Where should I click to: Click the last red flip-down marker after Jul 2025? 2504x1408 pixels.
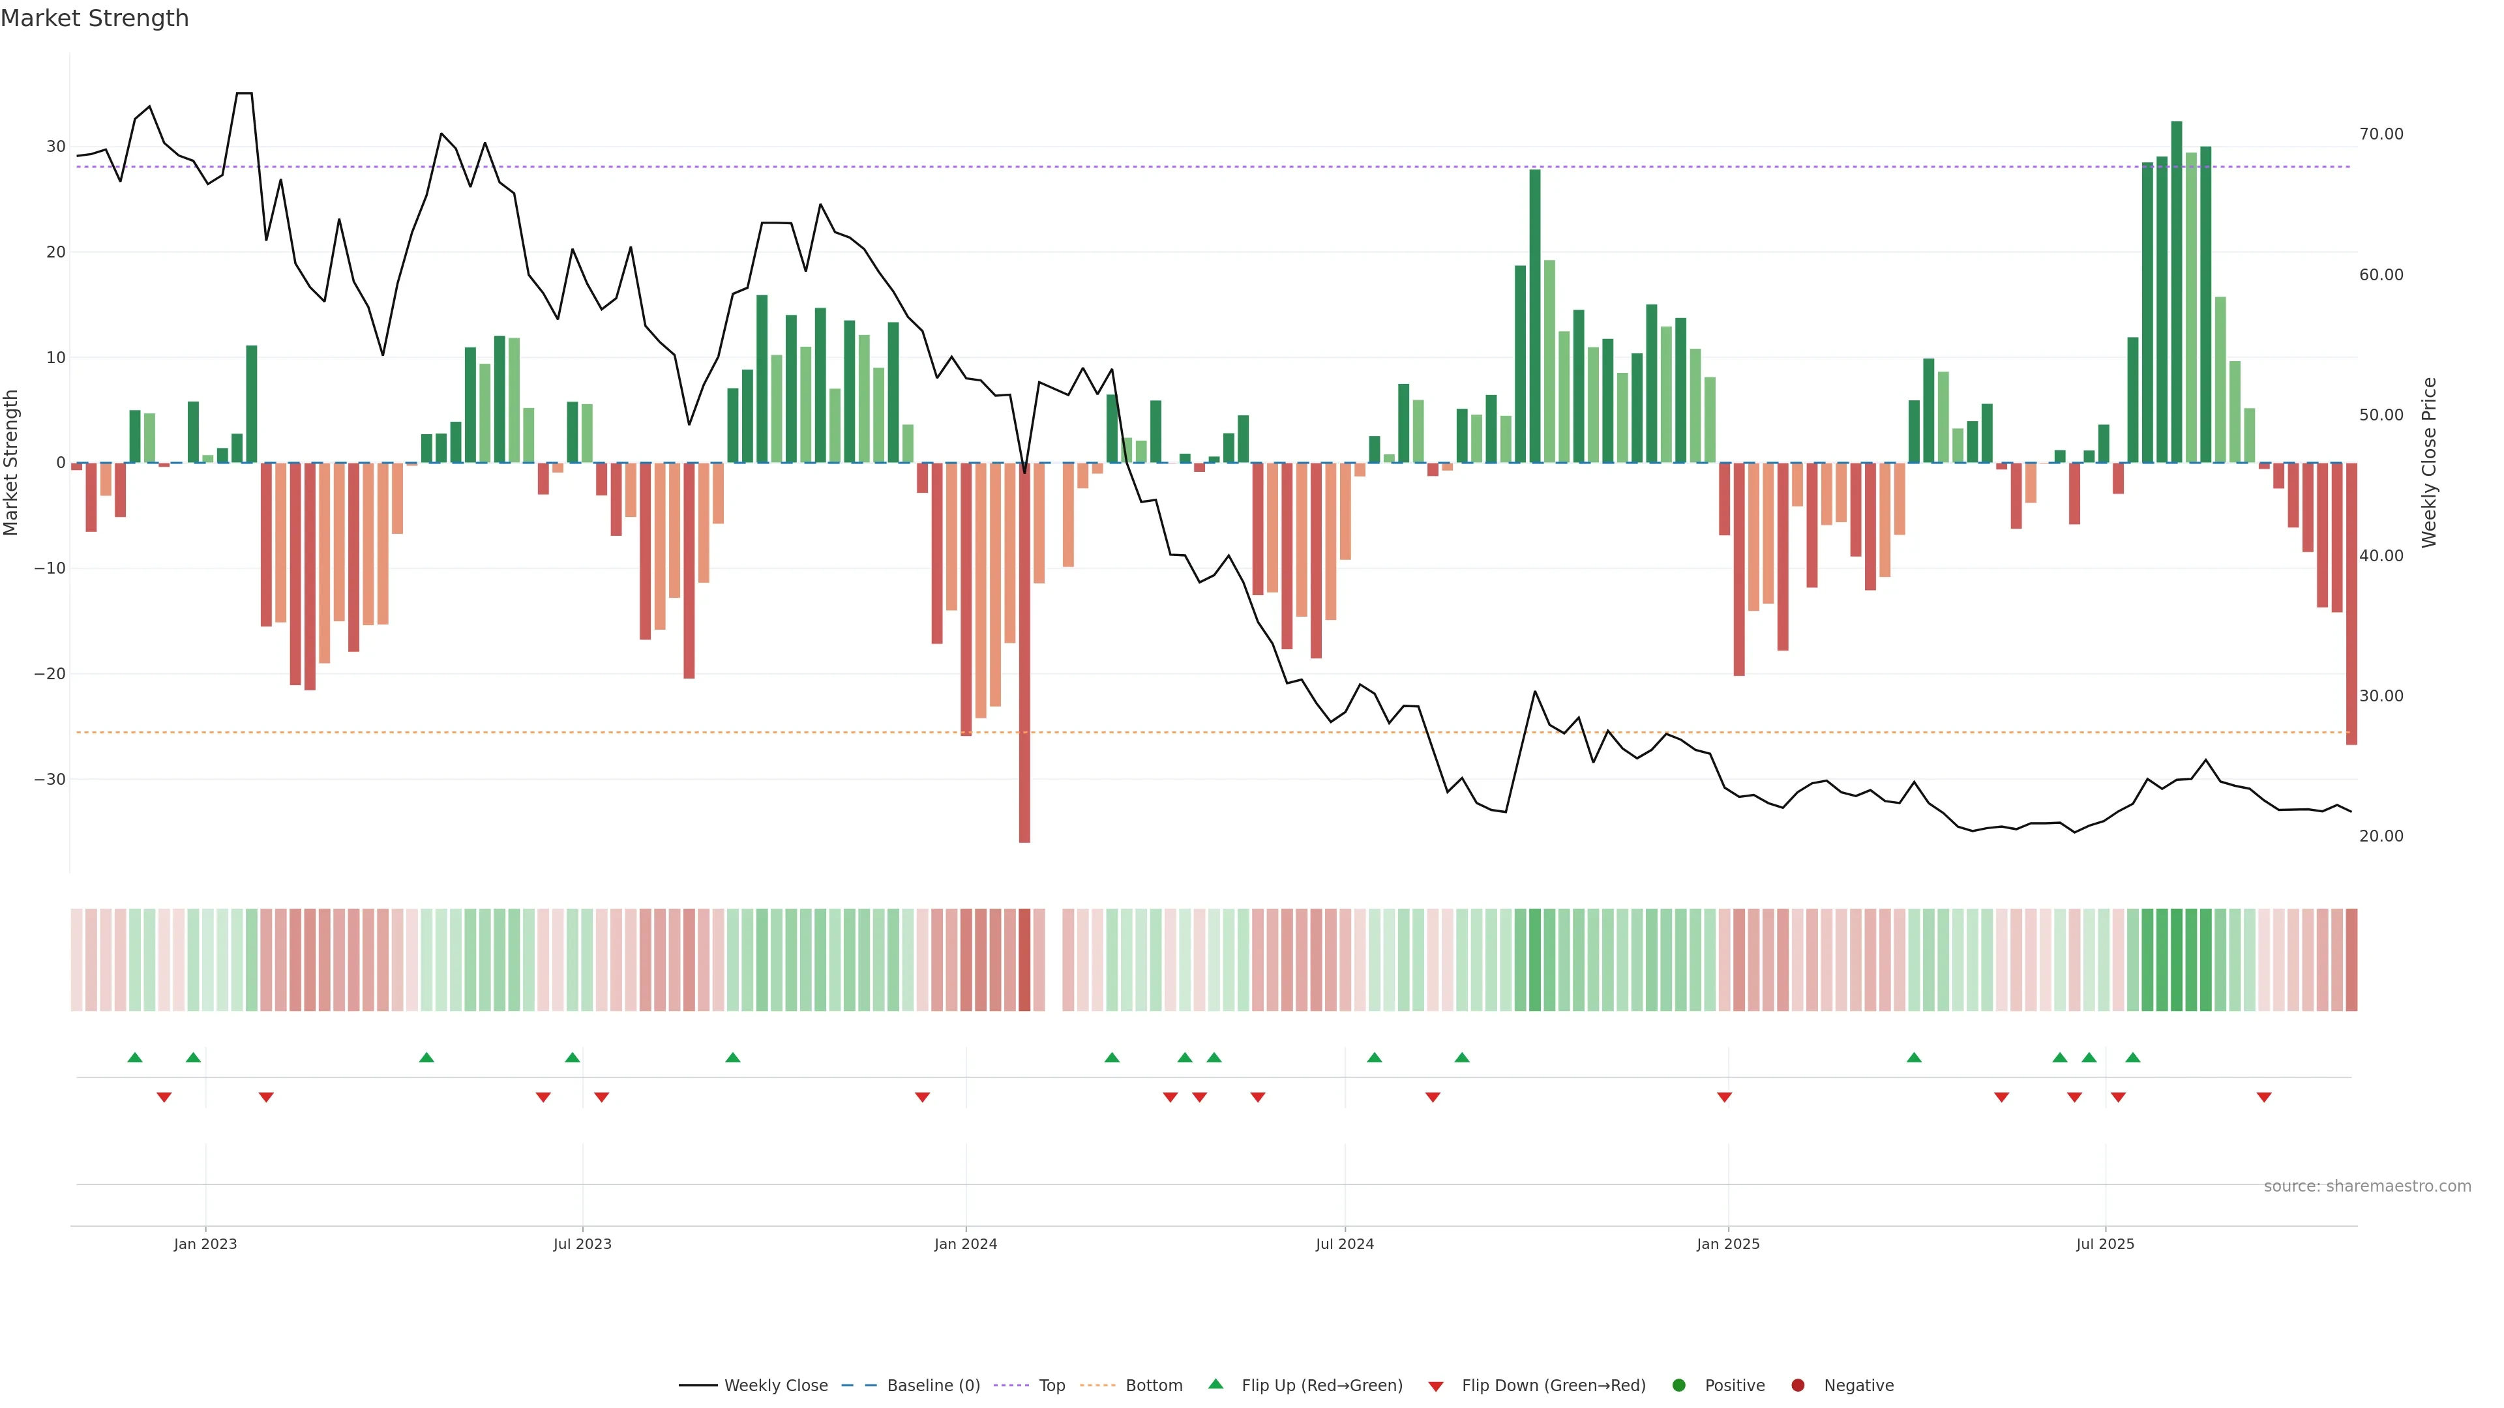click(x=2264, y=1097)
